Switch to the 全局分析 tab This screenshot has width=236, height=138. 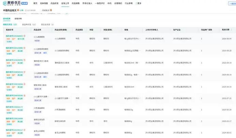tap(18, 18)
